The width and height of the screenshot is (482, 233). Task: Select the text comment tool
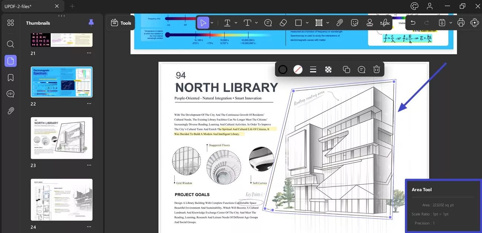[247, 23]
